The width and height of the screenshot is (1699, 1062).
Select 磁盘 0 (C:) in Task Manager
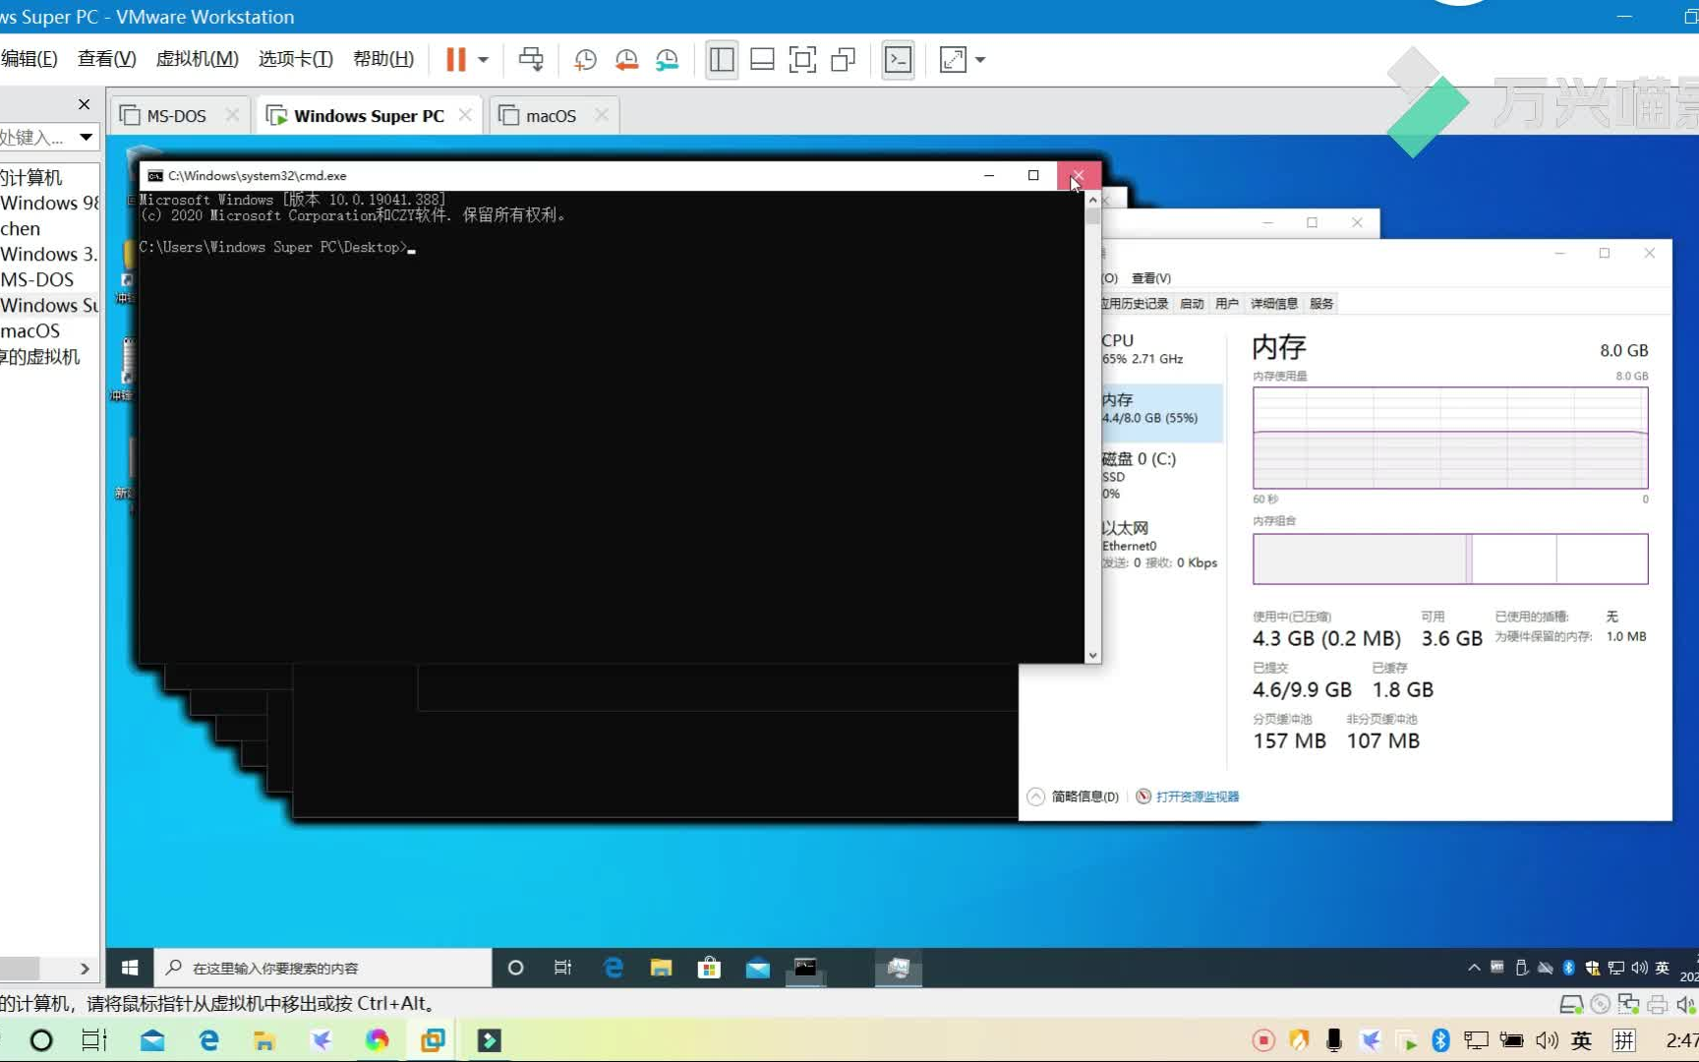point(1160,475)
